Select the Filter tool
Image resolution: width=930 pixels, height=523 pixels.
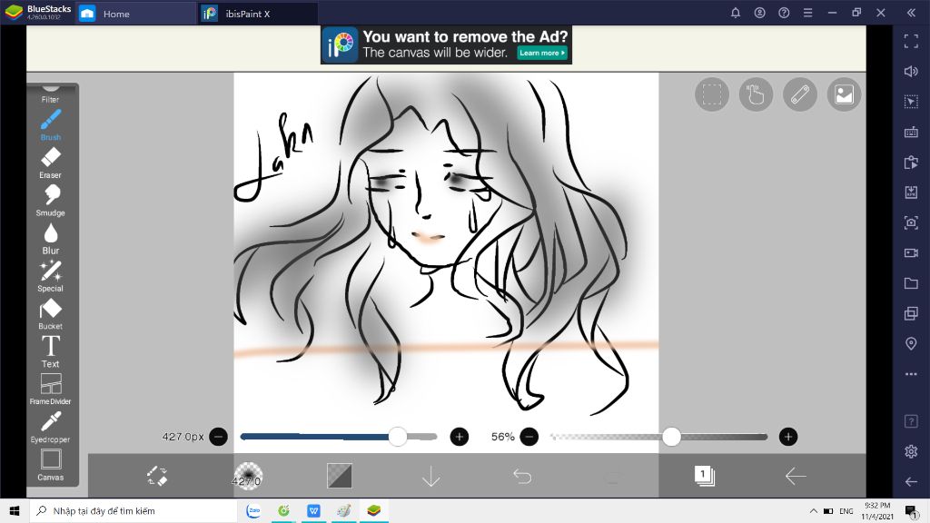click(51, 94)
